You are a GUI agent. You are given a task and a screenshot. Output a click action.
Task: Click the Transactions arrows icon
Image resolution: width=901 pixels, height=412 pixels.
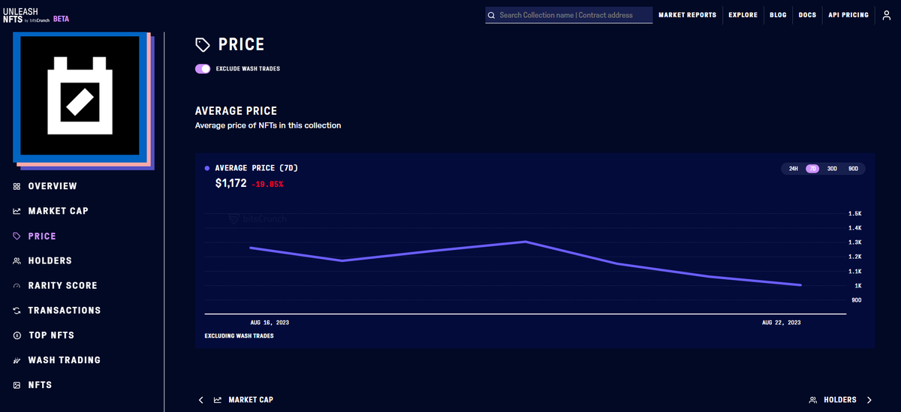[17, 311]
